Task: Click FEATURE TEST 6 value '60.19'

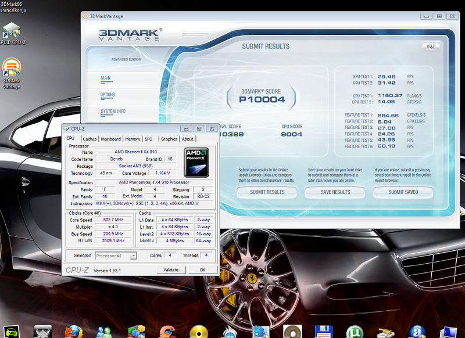Action: click(386, 146)
